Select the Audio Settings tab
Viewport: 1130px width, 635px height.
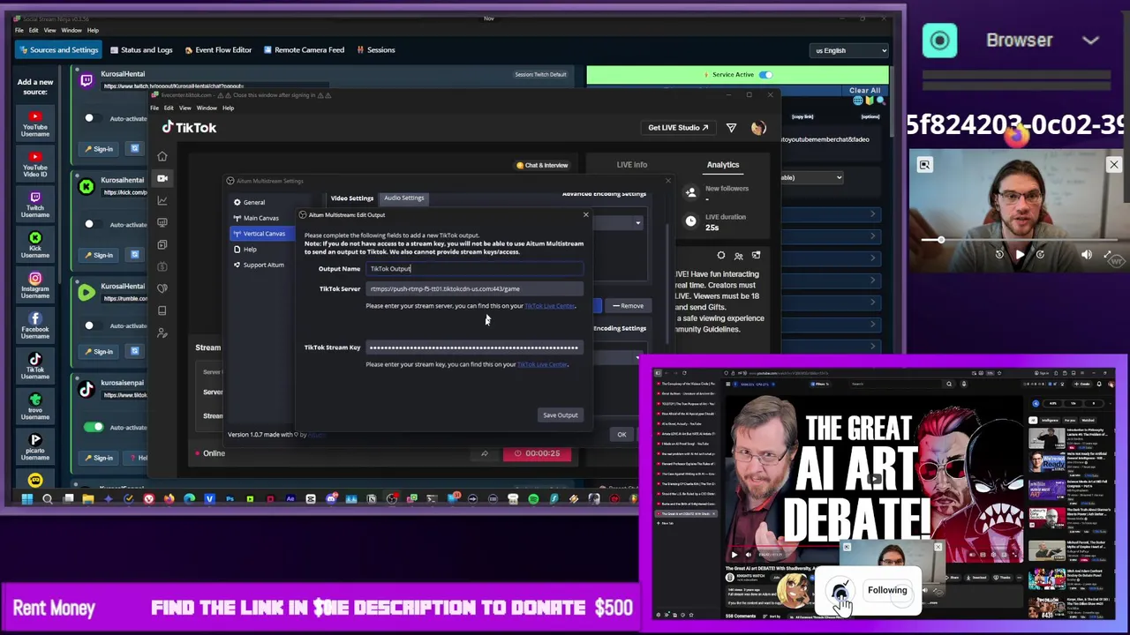click(x=403, y=198)
